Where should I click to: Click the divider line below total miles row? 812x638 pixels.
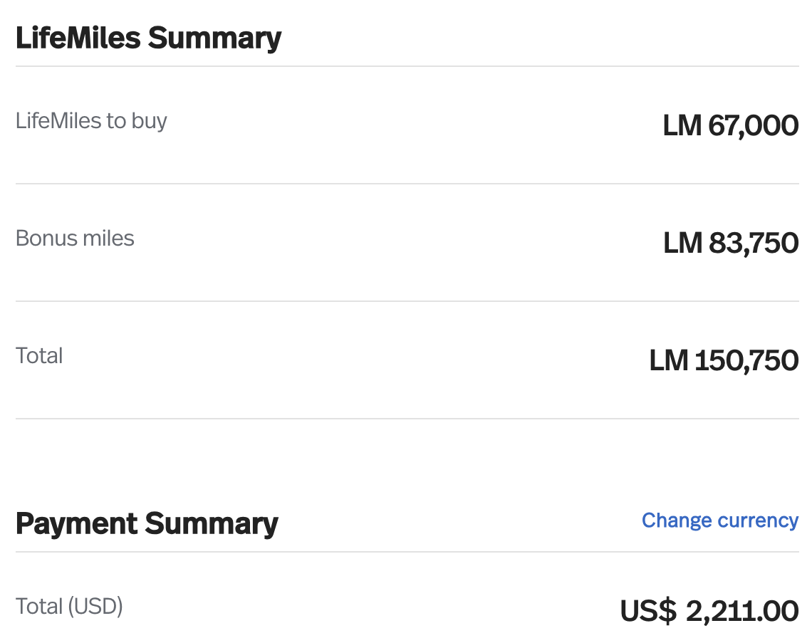pos(407,419)
